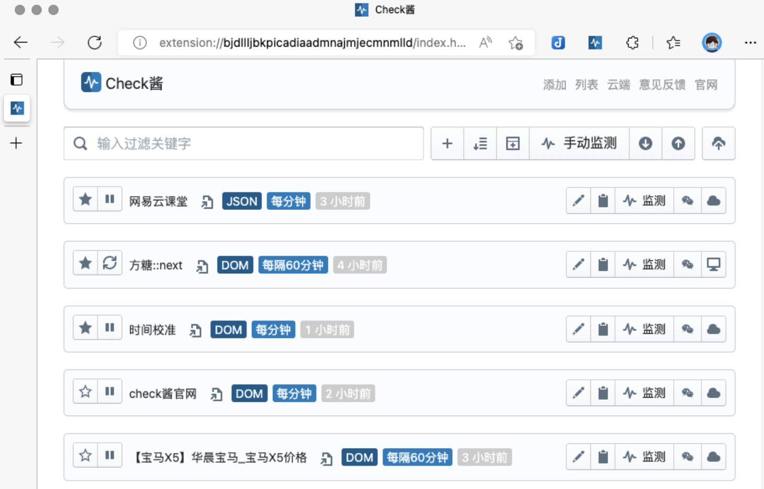This screenshot has height=489, width=764.
Task: Open the page link icon of 宝马X5 item
Action: tap(327, 459)
